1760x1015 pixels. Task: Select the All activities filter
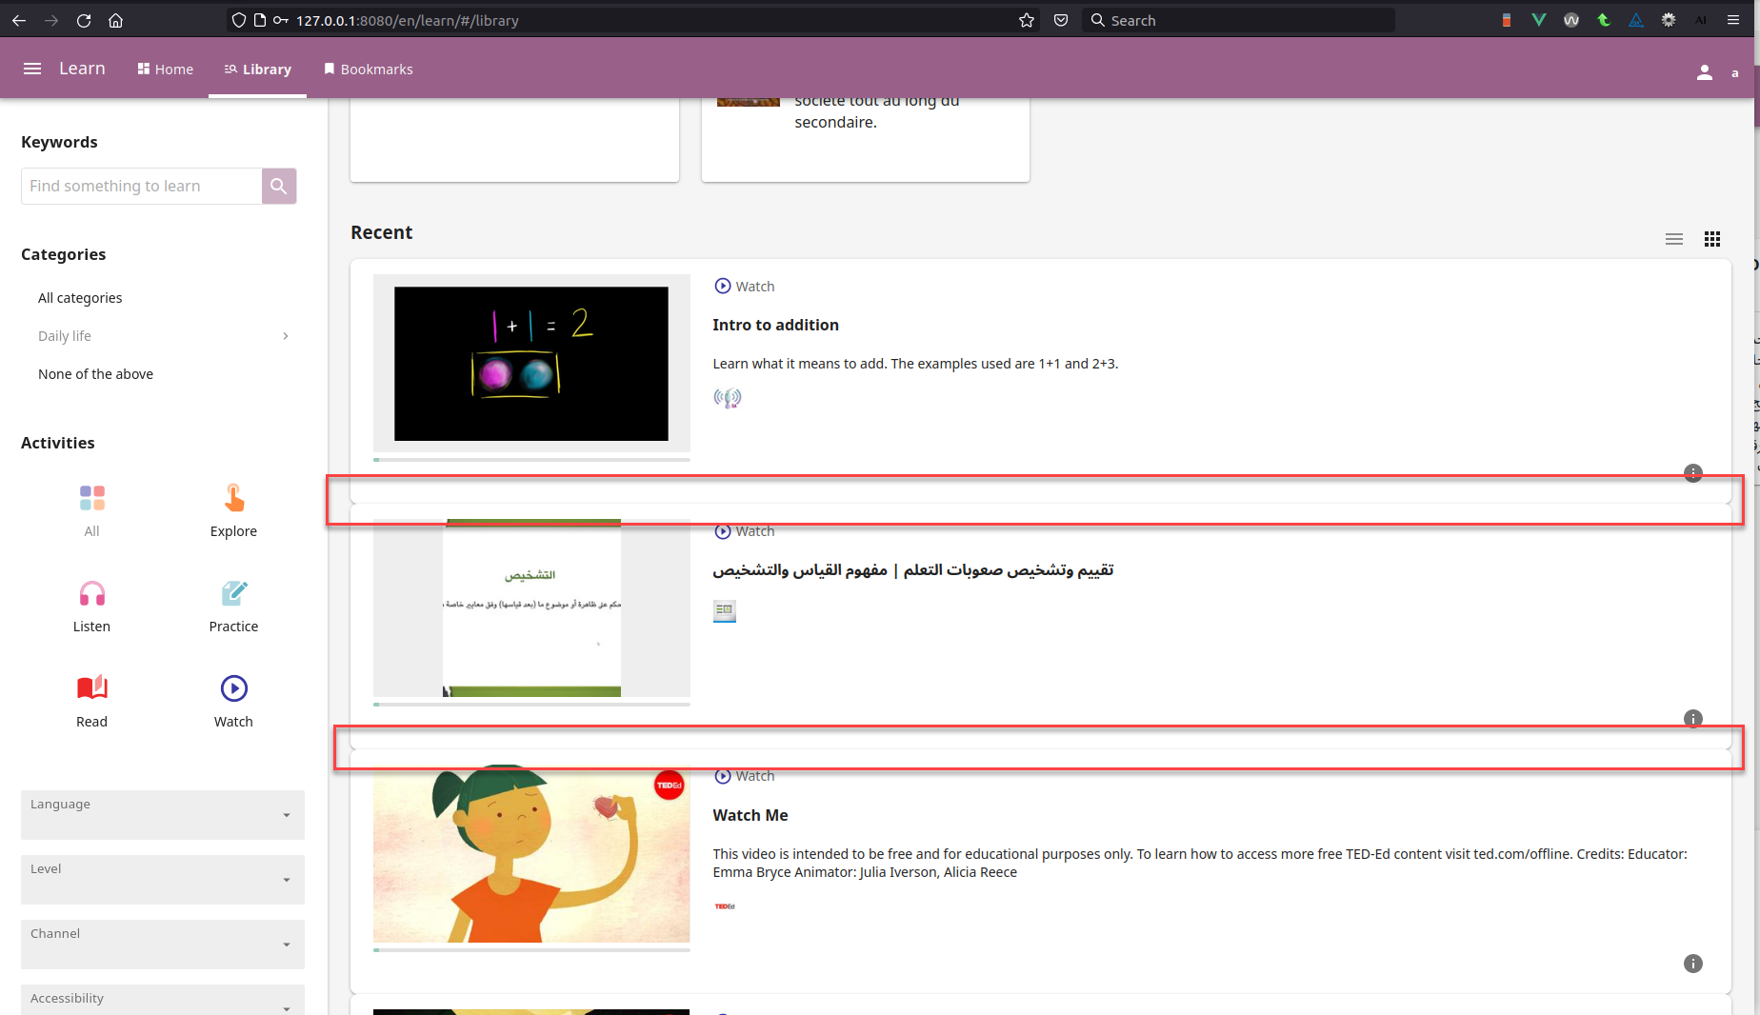click(x=91, y=509)
